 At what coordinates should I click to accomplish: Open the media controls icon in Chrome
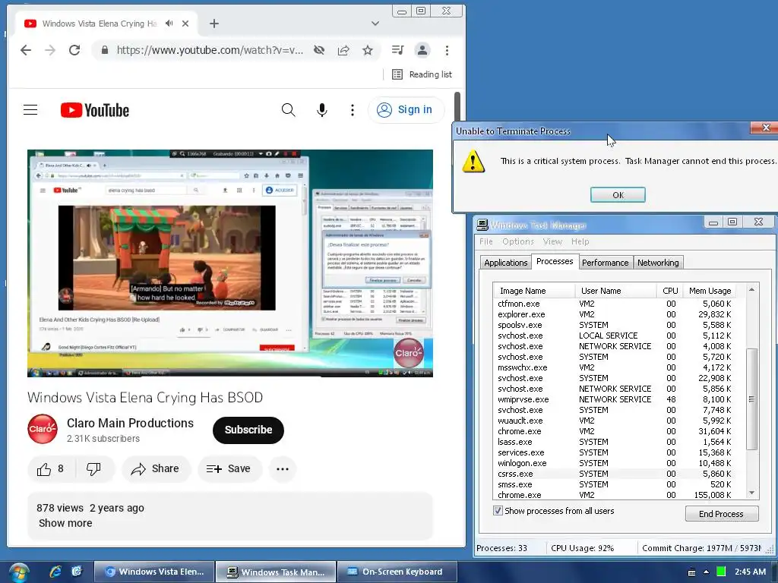tap(397, 50)
